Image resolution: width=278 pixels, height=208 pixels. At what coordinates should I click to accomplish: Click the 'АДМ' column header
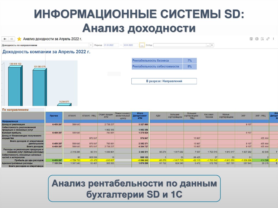click(158, 116)
